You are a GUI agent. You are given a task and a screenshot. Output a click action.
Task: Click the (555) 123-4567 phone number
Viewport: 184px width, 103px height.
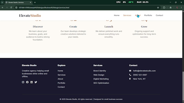[140, 75]
